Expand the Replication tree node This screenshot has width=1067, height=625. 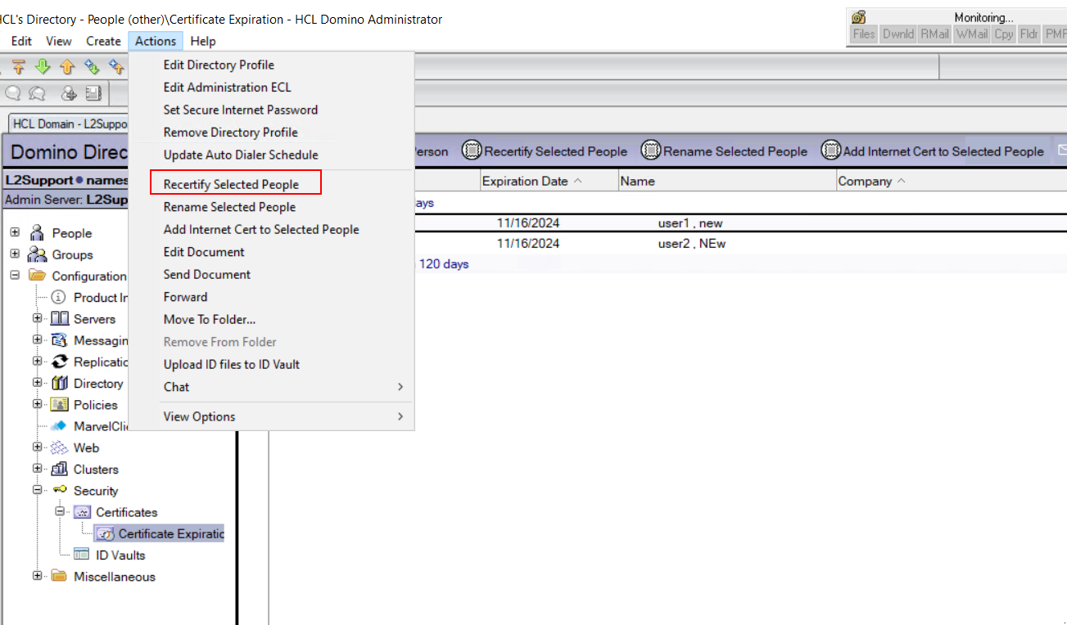(x=38, y=361)
